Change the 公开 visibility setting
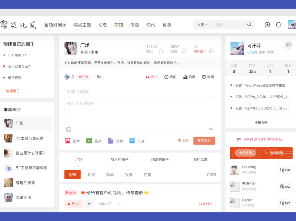The width and height of the screenshot is (296, 221). (183, 140)
